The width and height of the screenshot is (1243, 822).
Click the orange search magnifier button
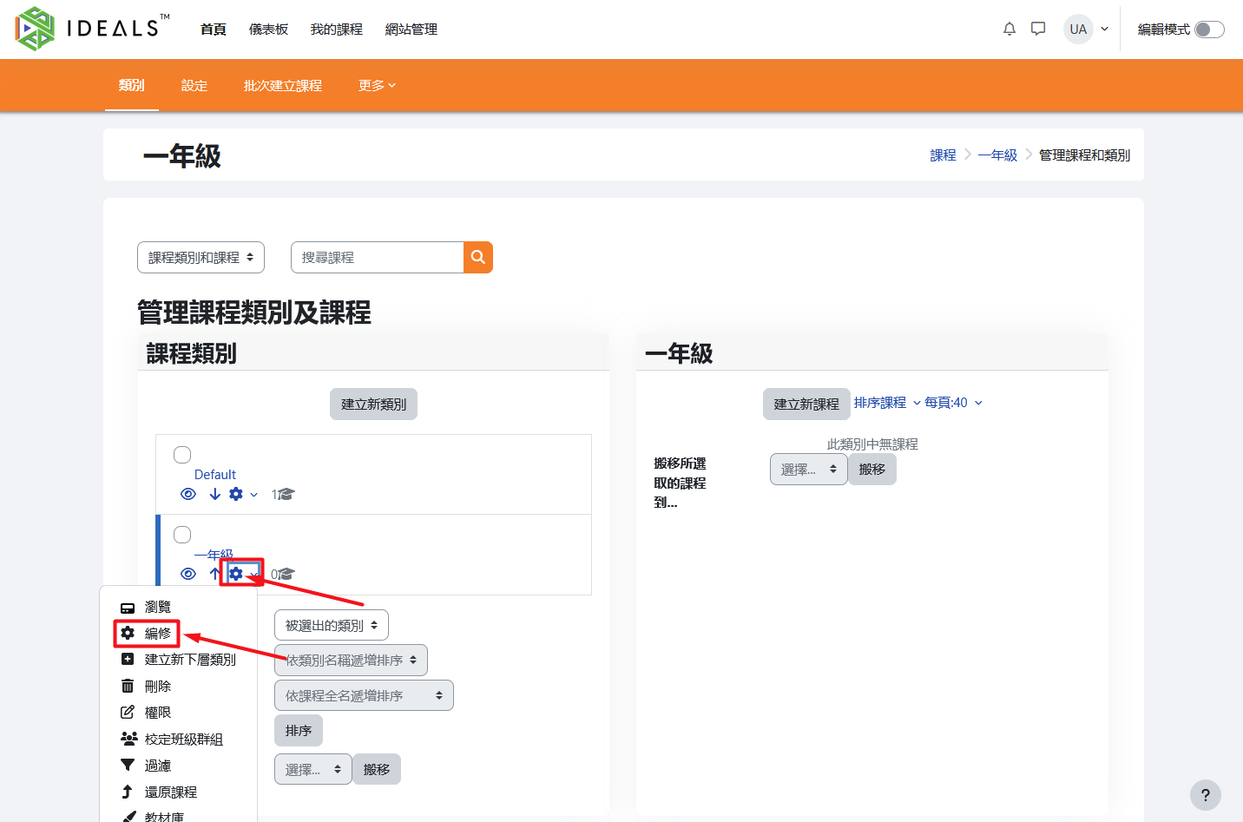477,257
